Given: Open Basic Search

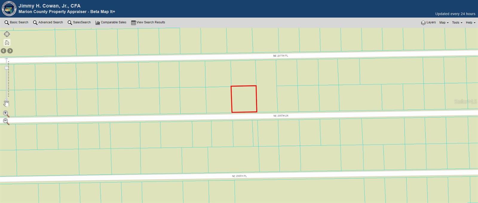Looking at the screenshot, I should click(16, 22).
